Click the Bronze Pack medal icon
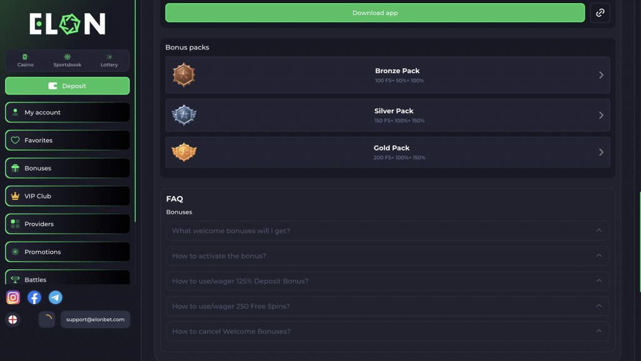This screenshot has width=641, height=361. point(184,75)
